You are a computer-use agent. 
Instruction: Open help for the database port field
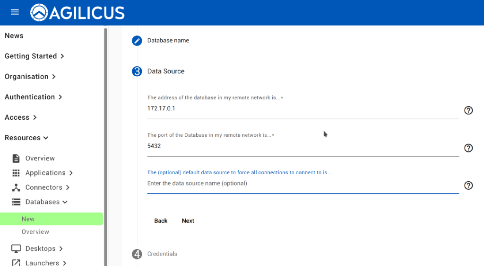[x=468, y=148]
